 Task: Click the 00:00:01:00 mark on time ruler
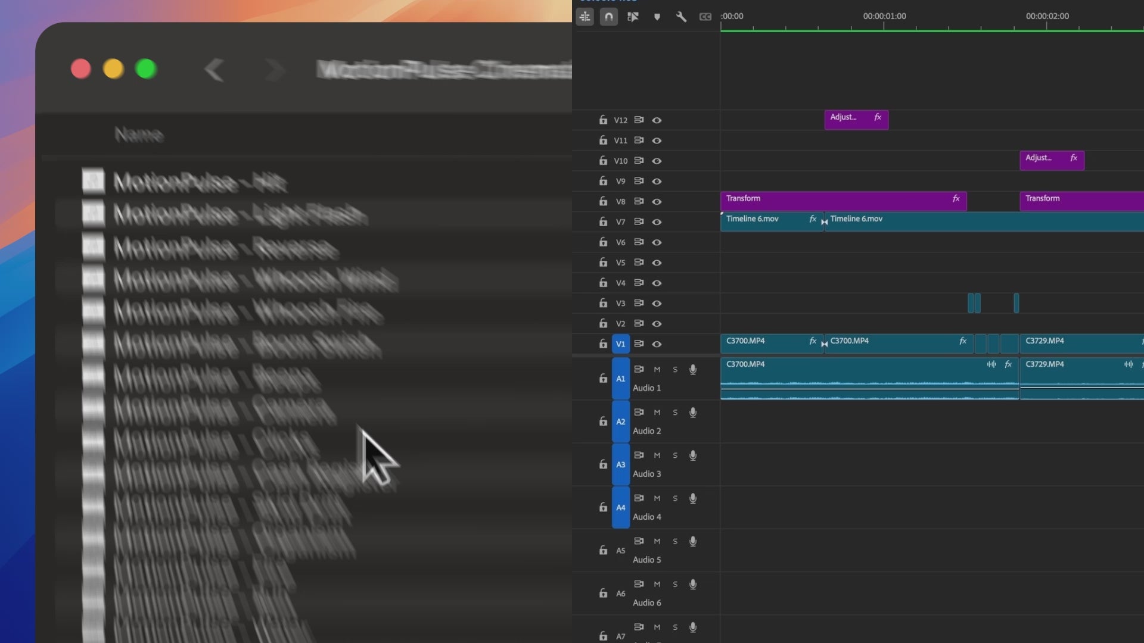click(x=884, y=17)
